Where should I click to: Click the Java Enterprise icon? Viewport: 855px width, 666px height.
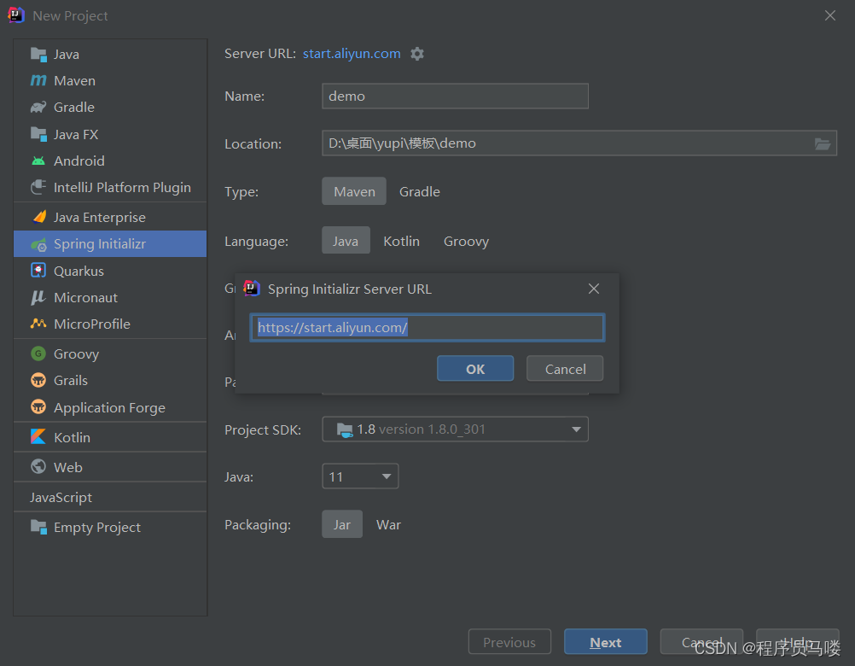[38, 217]
